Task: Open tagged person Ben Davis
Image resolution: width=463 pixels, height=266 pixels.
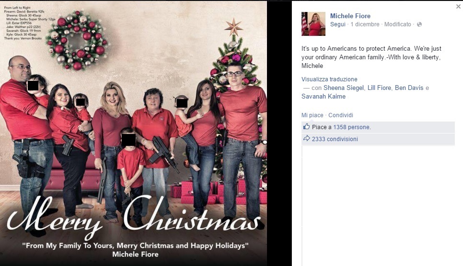Action: pos(409,88)
